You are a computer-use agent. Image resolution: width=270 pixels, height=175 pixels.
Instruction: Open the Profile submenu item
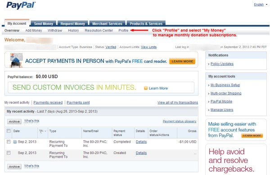click(123, 31)
